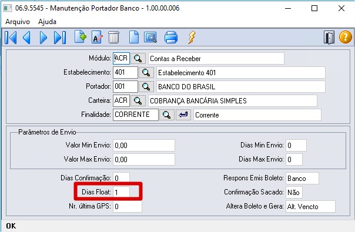This screenshot has width=355, height=232.
Task: Print using the printer icon
Action: click(x=171, y=38)
